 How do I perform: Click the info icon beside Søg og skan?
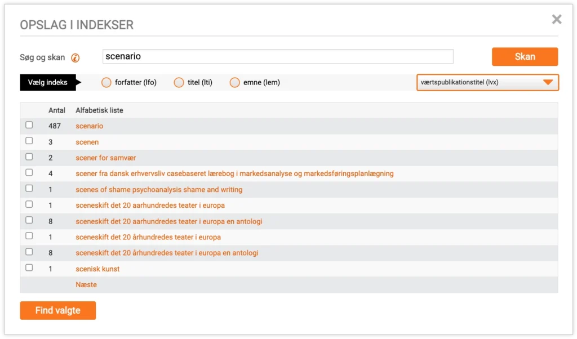point(75,57)
